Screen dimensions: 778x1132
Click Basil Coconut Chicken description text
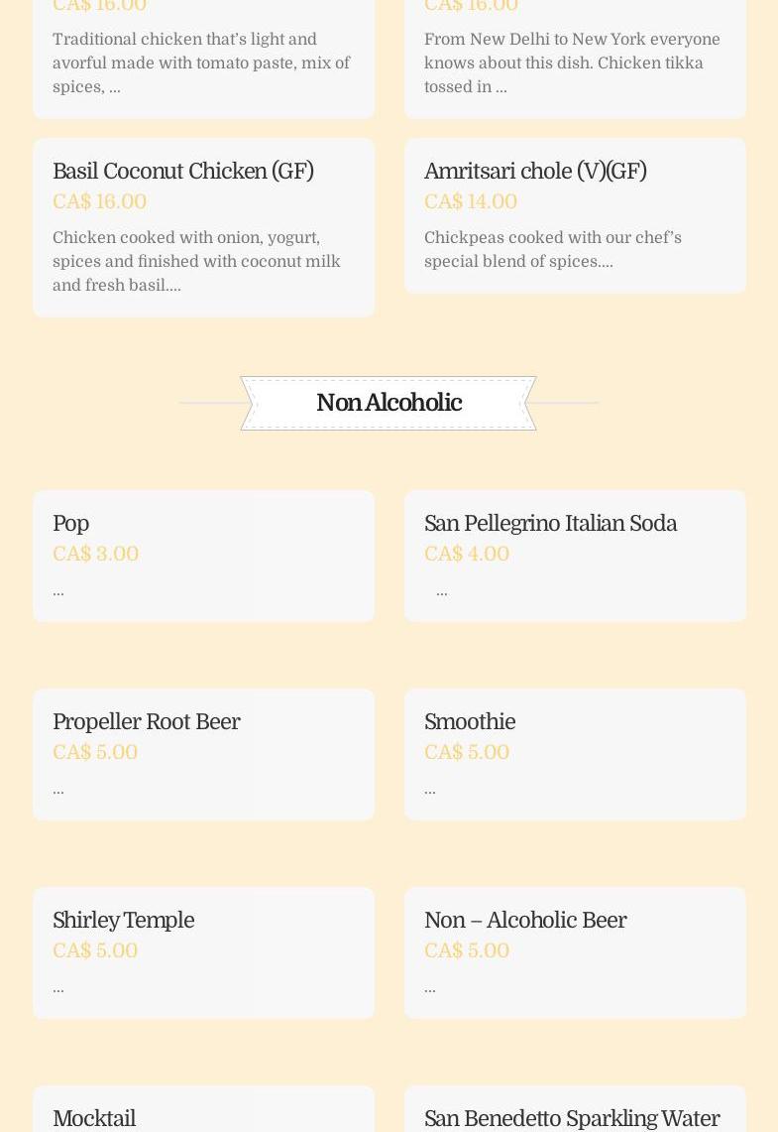pos(196,262)
